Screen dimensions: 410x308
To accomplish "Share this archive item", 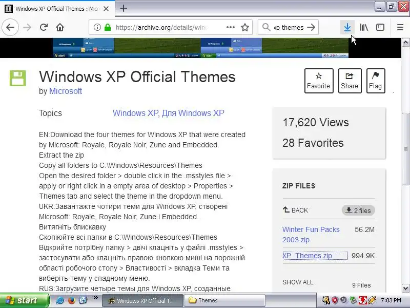I will point(350,81).
